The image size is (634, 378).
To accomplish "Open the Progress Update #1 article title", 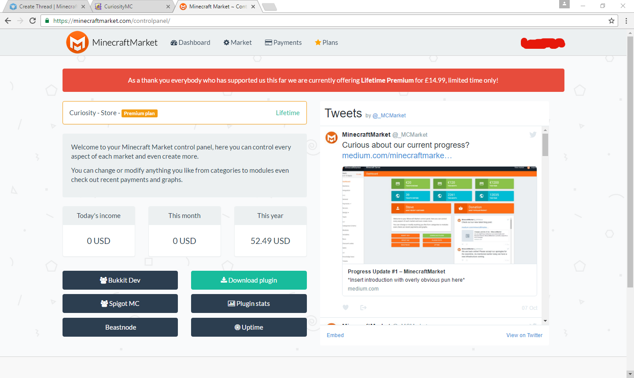I will (396, 272).
